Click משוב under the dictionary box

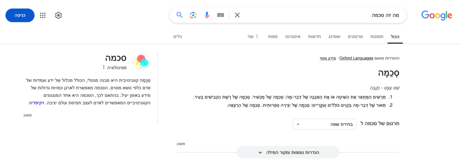pyautogui.click(x=181, y=144)
